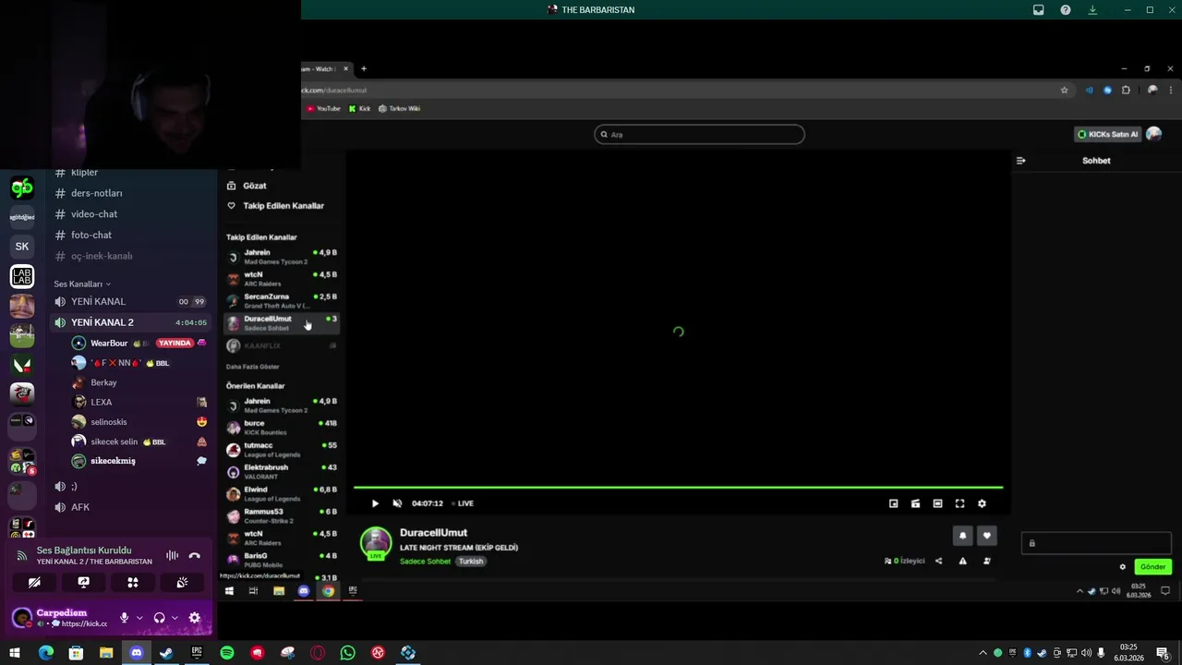Report the stream with warning icon
This screenshot has width=1182, height=665.
point(962,561)
